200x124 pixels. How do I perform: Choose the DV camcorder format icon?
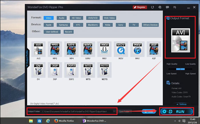click(x=38, y=70)
